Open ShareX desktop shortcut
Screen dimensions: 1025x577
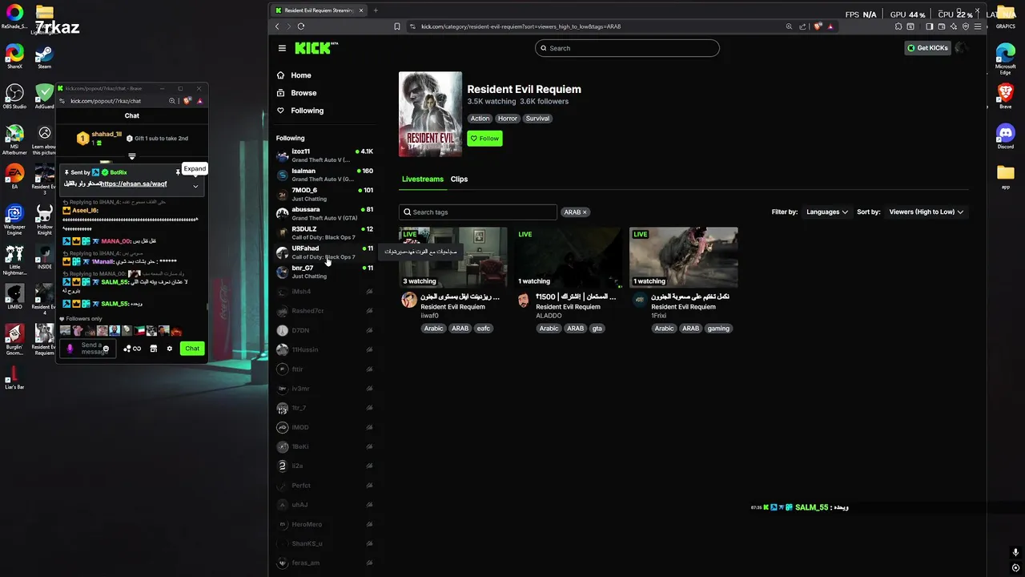click(x=14, y=55)
